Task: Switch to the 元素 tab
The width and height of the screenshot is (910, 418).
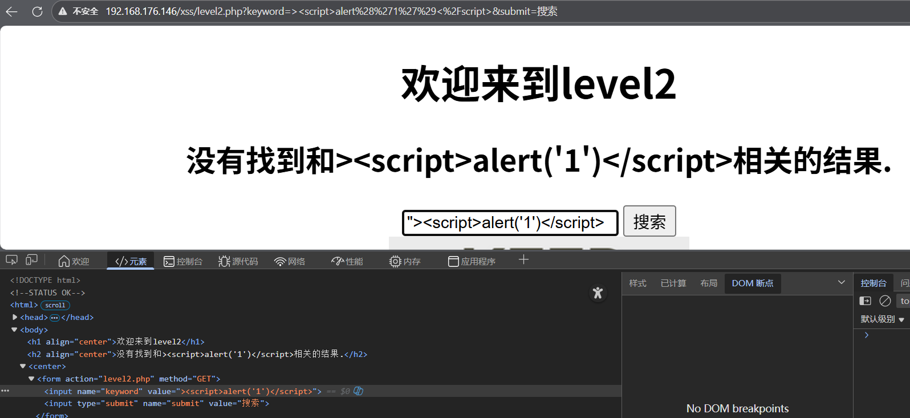Action: point(131,261)
